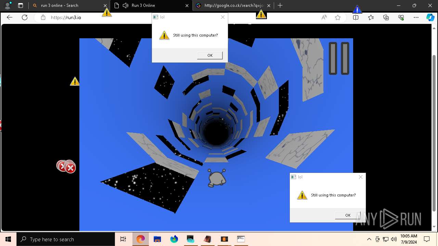Refresh the run3.io page
This screenshot has height=246, width=438.
click(x=25, y=17)
